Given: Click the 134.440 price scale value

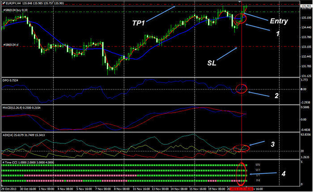Looking at the screenshot, I should [306, 27].
